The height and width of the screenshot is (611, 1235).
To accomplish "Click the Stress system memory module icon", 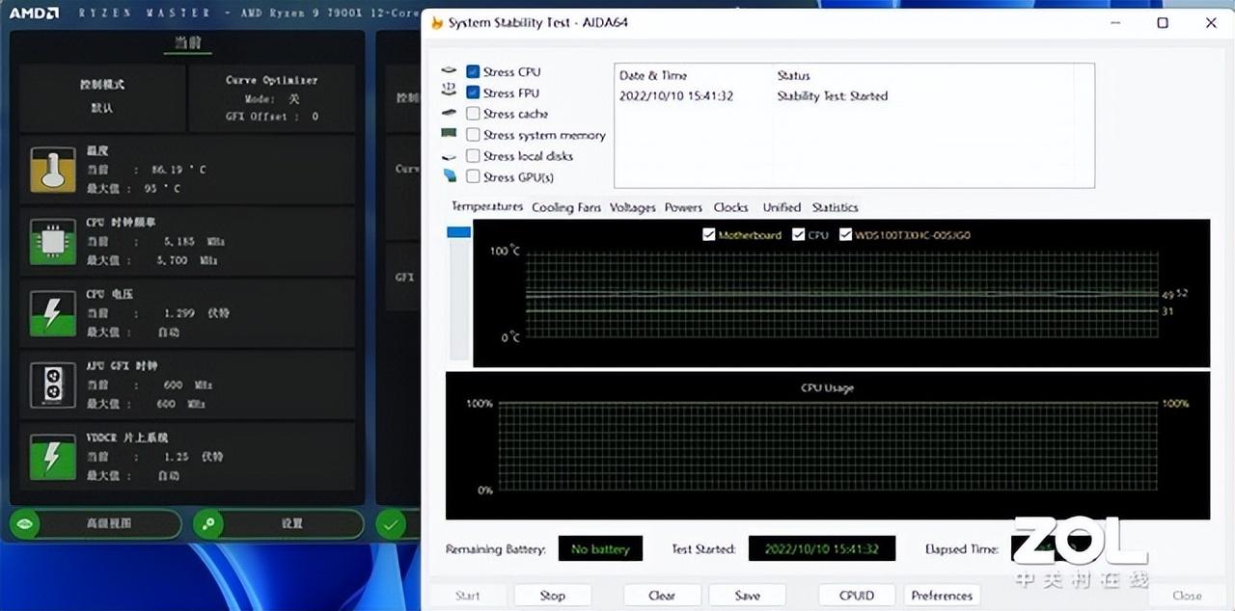I will click(449, 134).
